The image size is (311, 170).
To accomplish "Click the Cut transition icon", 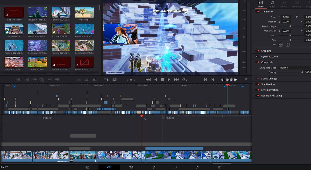I will (79, 79).
